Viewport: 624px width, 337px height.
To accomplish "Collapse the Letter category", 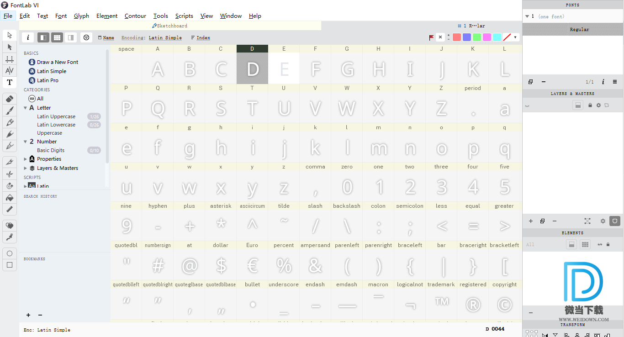I will (x=26, y=108).
